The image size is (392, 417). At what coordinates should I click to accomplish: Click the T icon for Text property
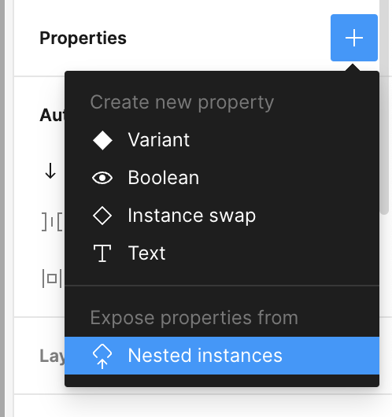(x=102, y=253)
